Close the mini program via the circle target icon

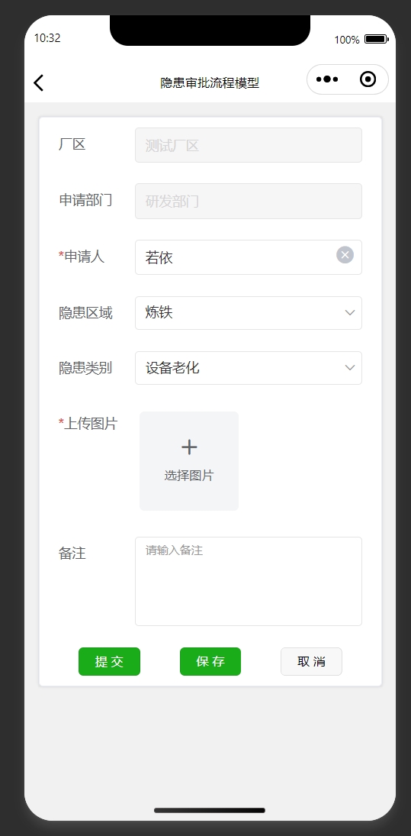click(x=368, y=79)
